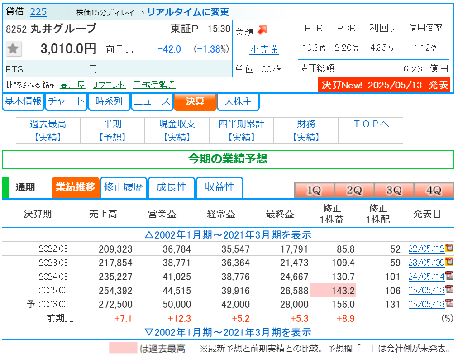This screenshot has width=458, height=354.
Task: Open the 基本情報 tab
Action: pyautogui.click(x=23, y=101)
